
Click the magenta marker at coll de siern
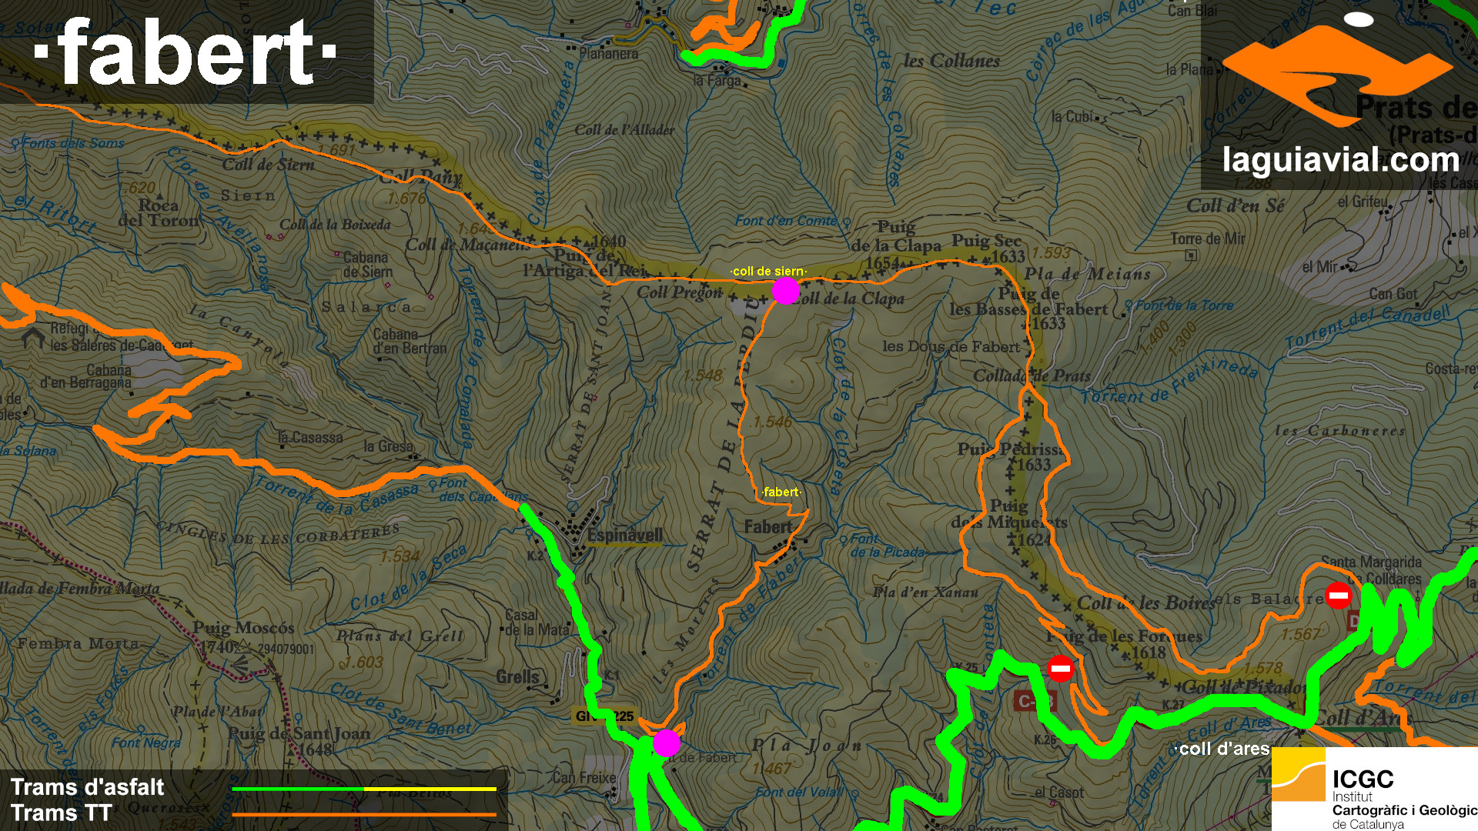(785, 291)
